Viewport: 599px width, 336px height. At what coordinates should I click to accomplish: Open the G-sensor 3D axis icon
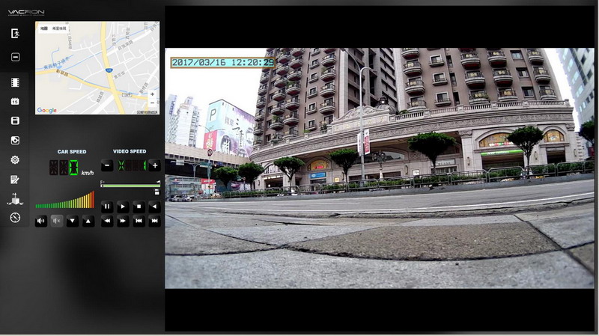tap(15, 199)
